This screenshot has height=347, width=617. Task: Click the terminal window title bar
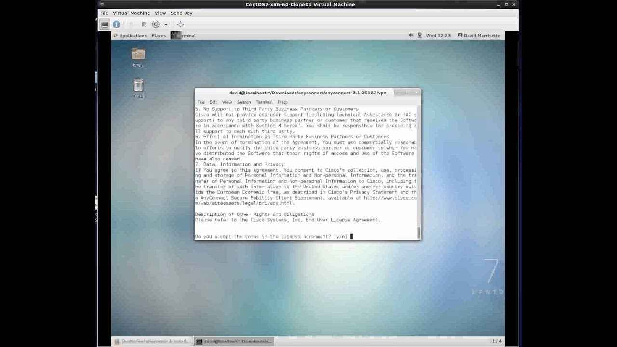308,93
